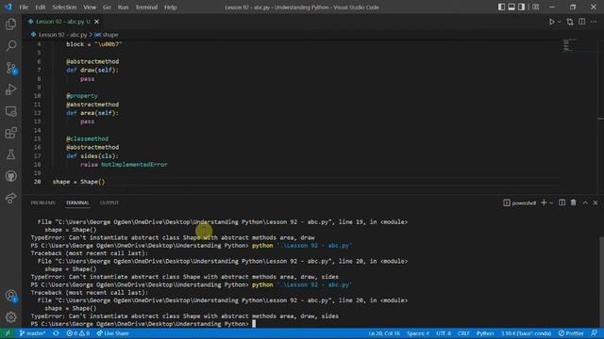Change encoding via UTF-8 status item
Screen dimensions: 604x339
point(444,333)
